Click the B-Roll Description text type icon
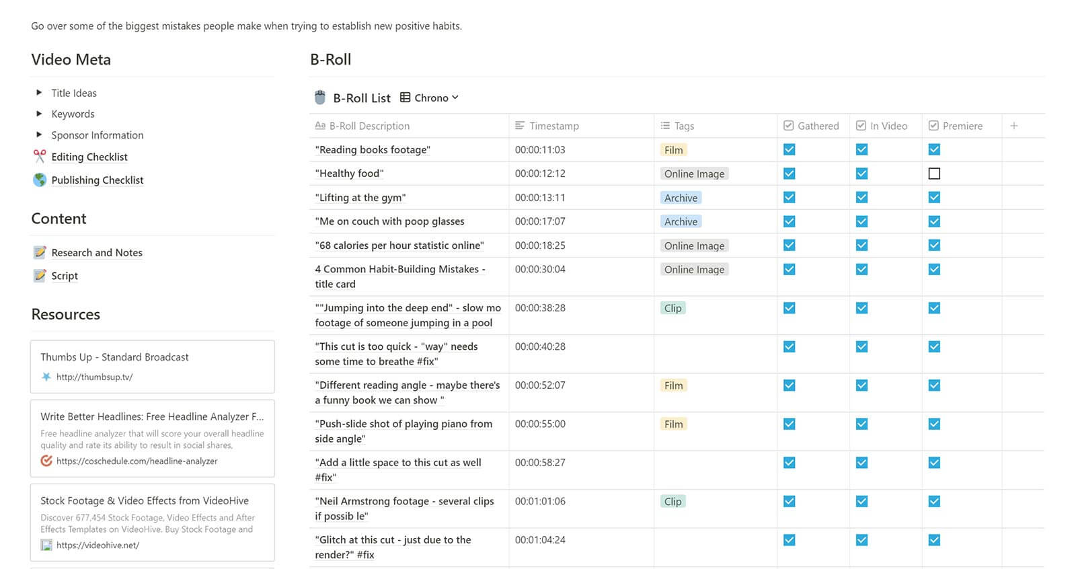The width and height of the screenshot is (1076, 569). pos(320,126)
